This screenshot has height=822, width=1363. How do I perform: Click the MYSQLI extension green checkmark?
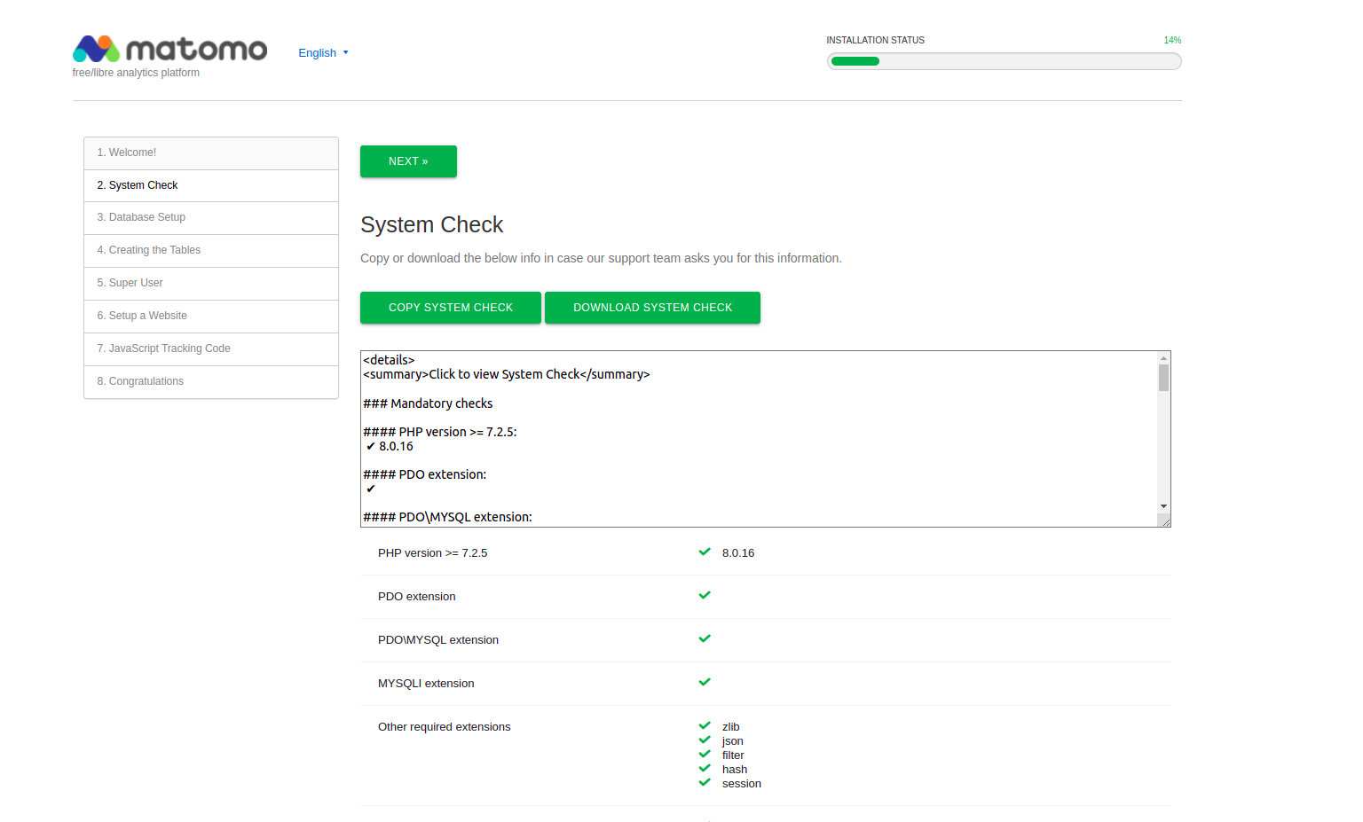(x=704, y=681)
